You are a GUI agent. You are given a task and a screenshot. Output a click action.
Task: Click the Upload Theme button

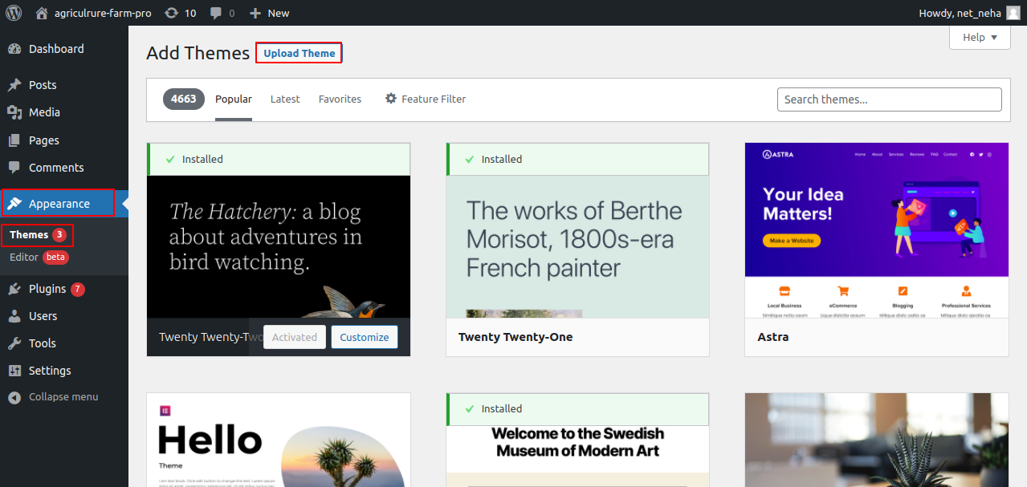coord(300,53)
